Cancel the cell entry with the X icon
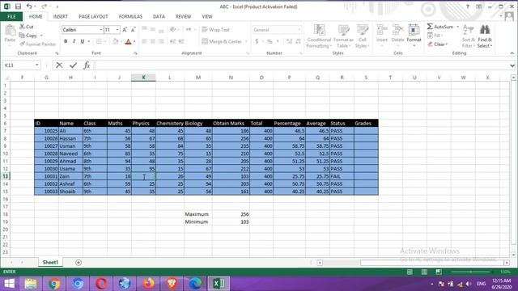 [x=59, y=65]
